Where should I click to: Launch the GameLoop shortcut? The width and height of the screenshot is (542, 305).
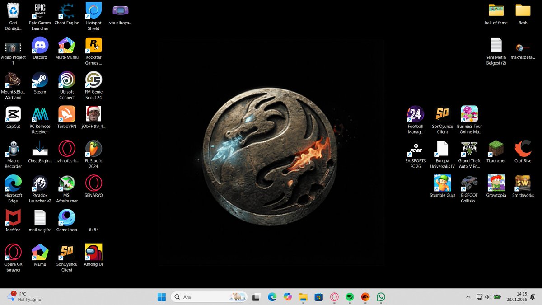pos(67,221)
